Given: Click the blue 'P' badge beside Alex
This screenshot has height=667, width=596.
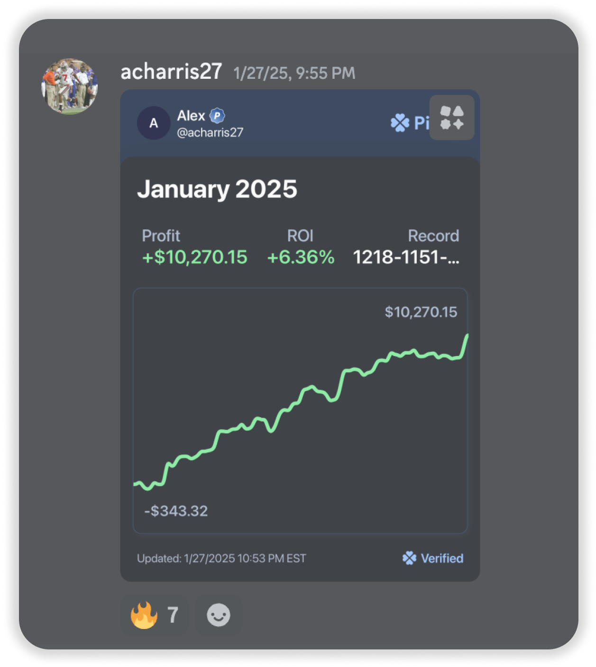Looking at the screenshot, I should (x=217, y=115).
